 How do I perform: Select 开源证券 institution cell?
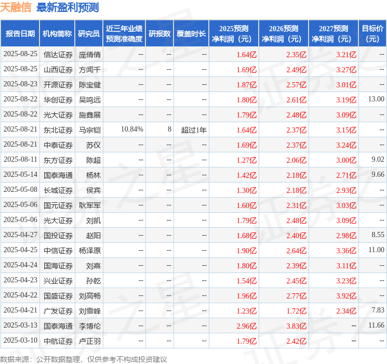coord(58,85)
